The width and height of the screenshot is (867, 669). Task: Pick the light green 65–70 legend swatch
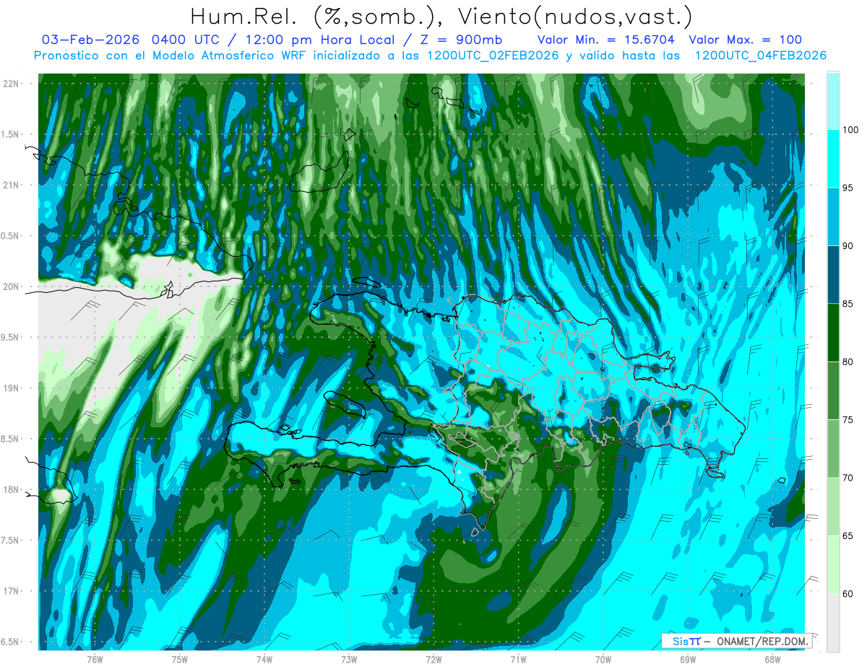click(x=833, y=507)
